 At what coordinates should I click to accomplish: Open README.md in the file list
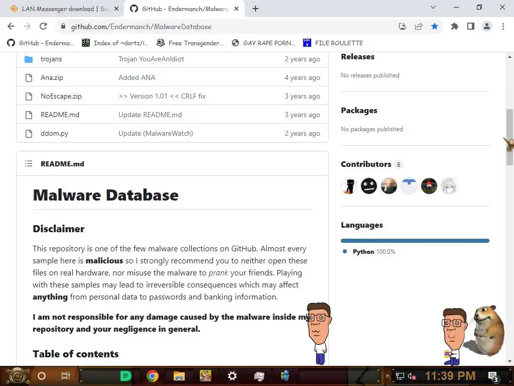[60, 115]
